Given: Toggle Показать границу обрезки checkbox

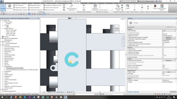Looking at the screenshot, I should 163,51.
